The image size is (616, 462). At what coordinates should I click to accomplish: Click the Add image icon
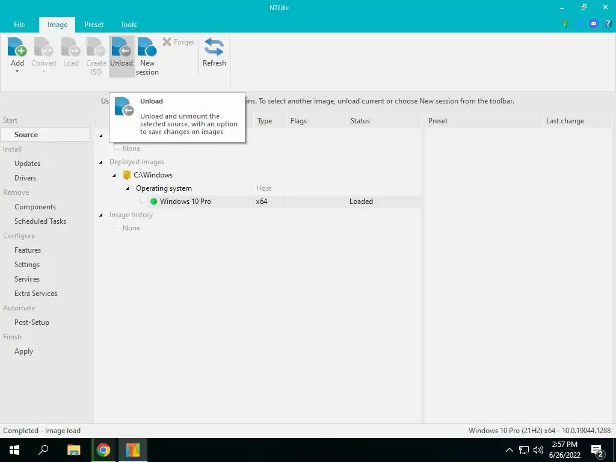(17, 47)
